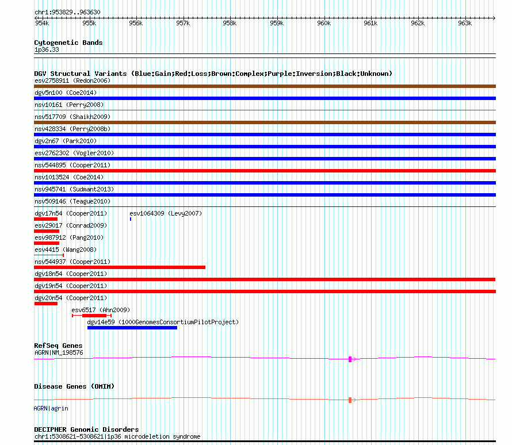
Task: Click the nsv945741 (Sudmant2013) label
Action: click(74, 189)
